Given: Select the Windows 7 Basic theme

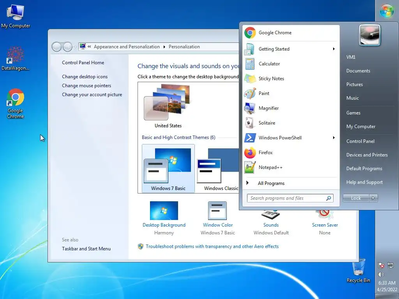Looking at the screenshot, I should [168, 169].
